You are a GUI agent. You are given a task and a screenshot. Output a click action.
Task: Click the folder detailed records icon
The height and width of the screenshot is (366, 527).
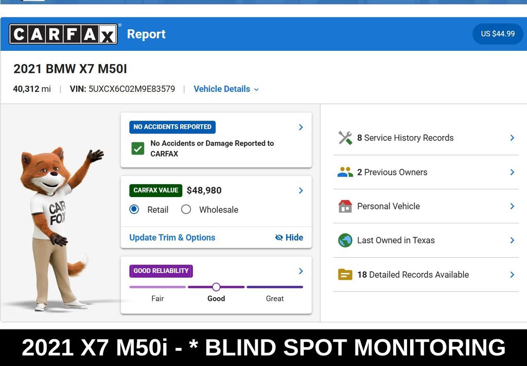coord(345,275)
